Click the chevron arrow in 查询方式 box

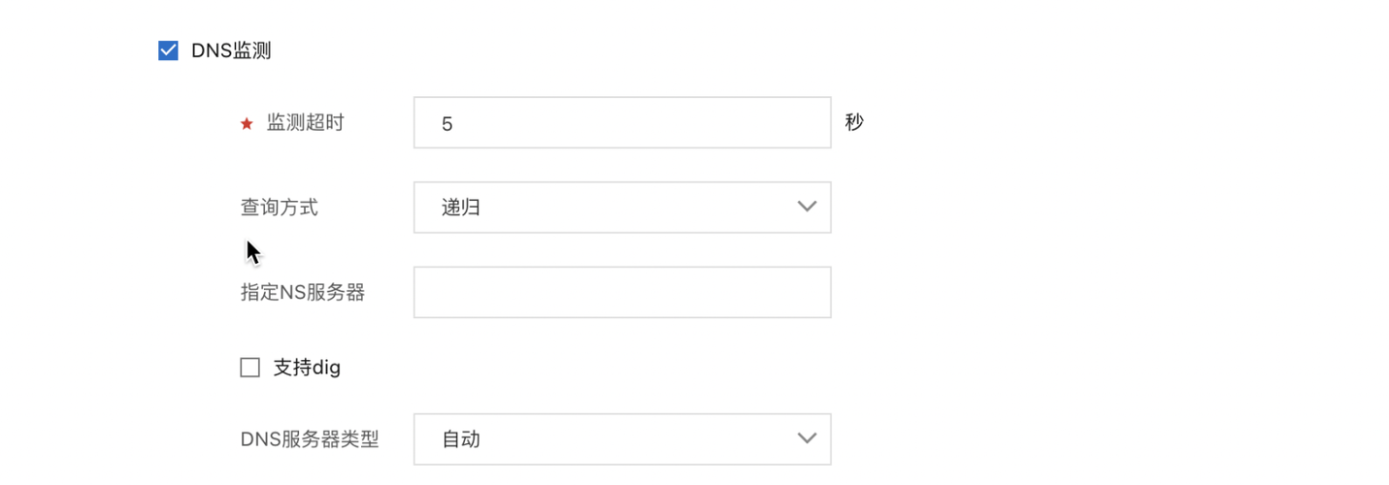click(807, 207)
